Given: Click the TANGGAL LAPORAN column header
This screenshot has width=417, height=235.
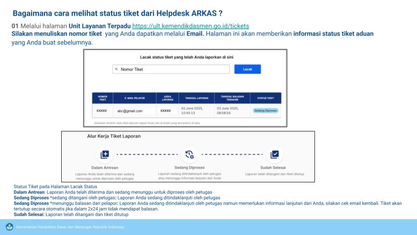Looking at the screenshot, I should (196, 98).
